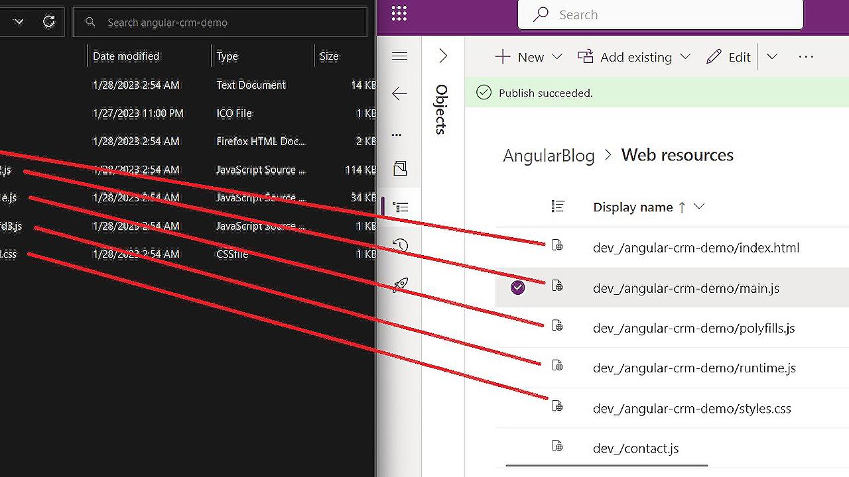The image size is (849, 477).
Task: Click the web resource icon beside dev_/contact.js
Action: (x=558, y=447)
